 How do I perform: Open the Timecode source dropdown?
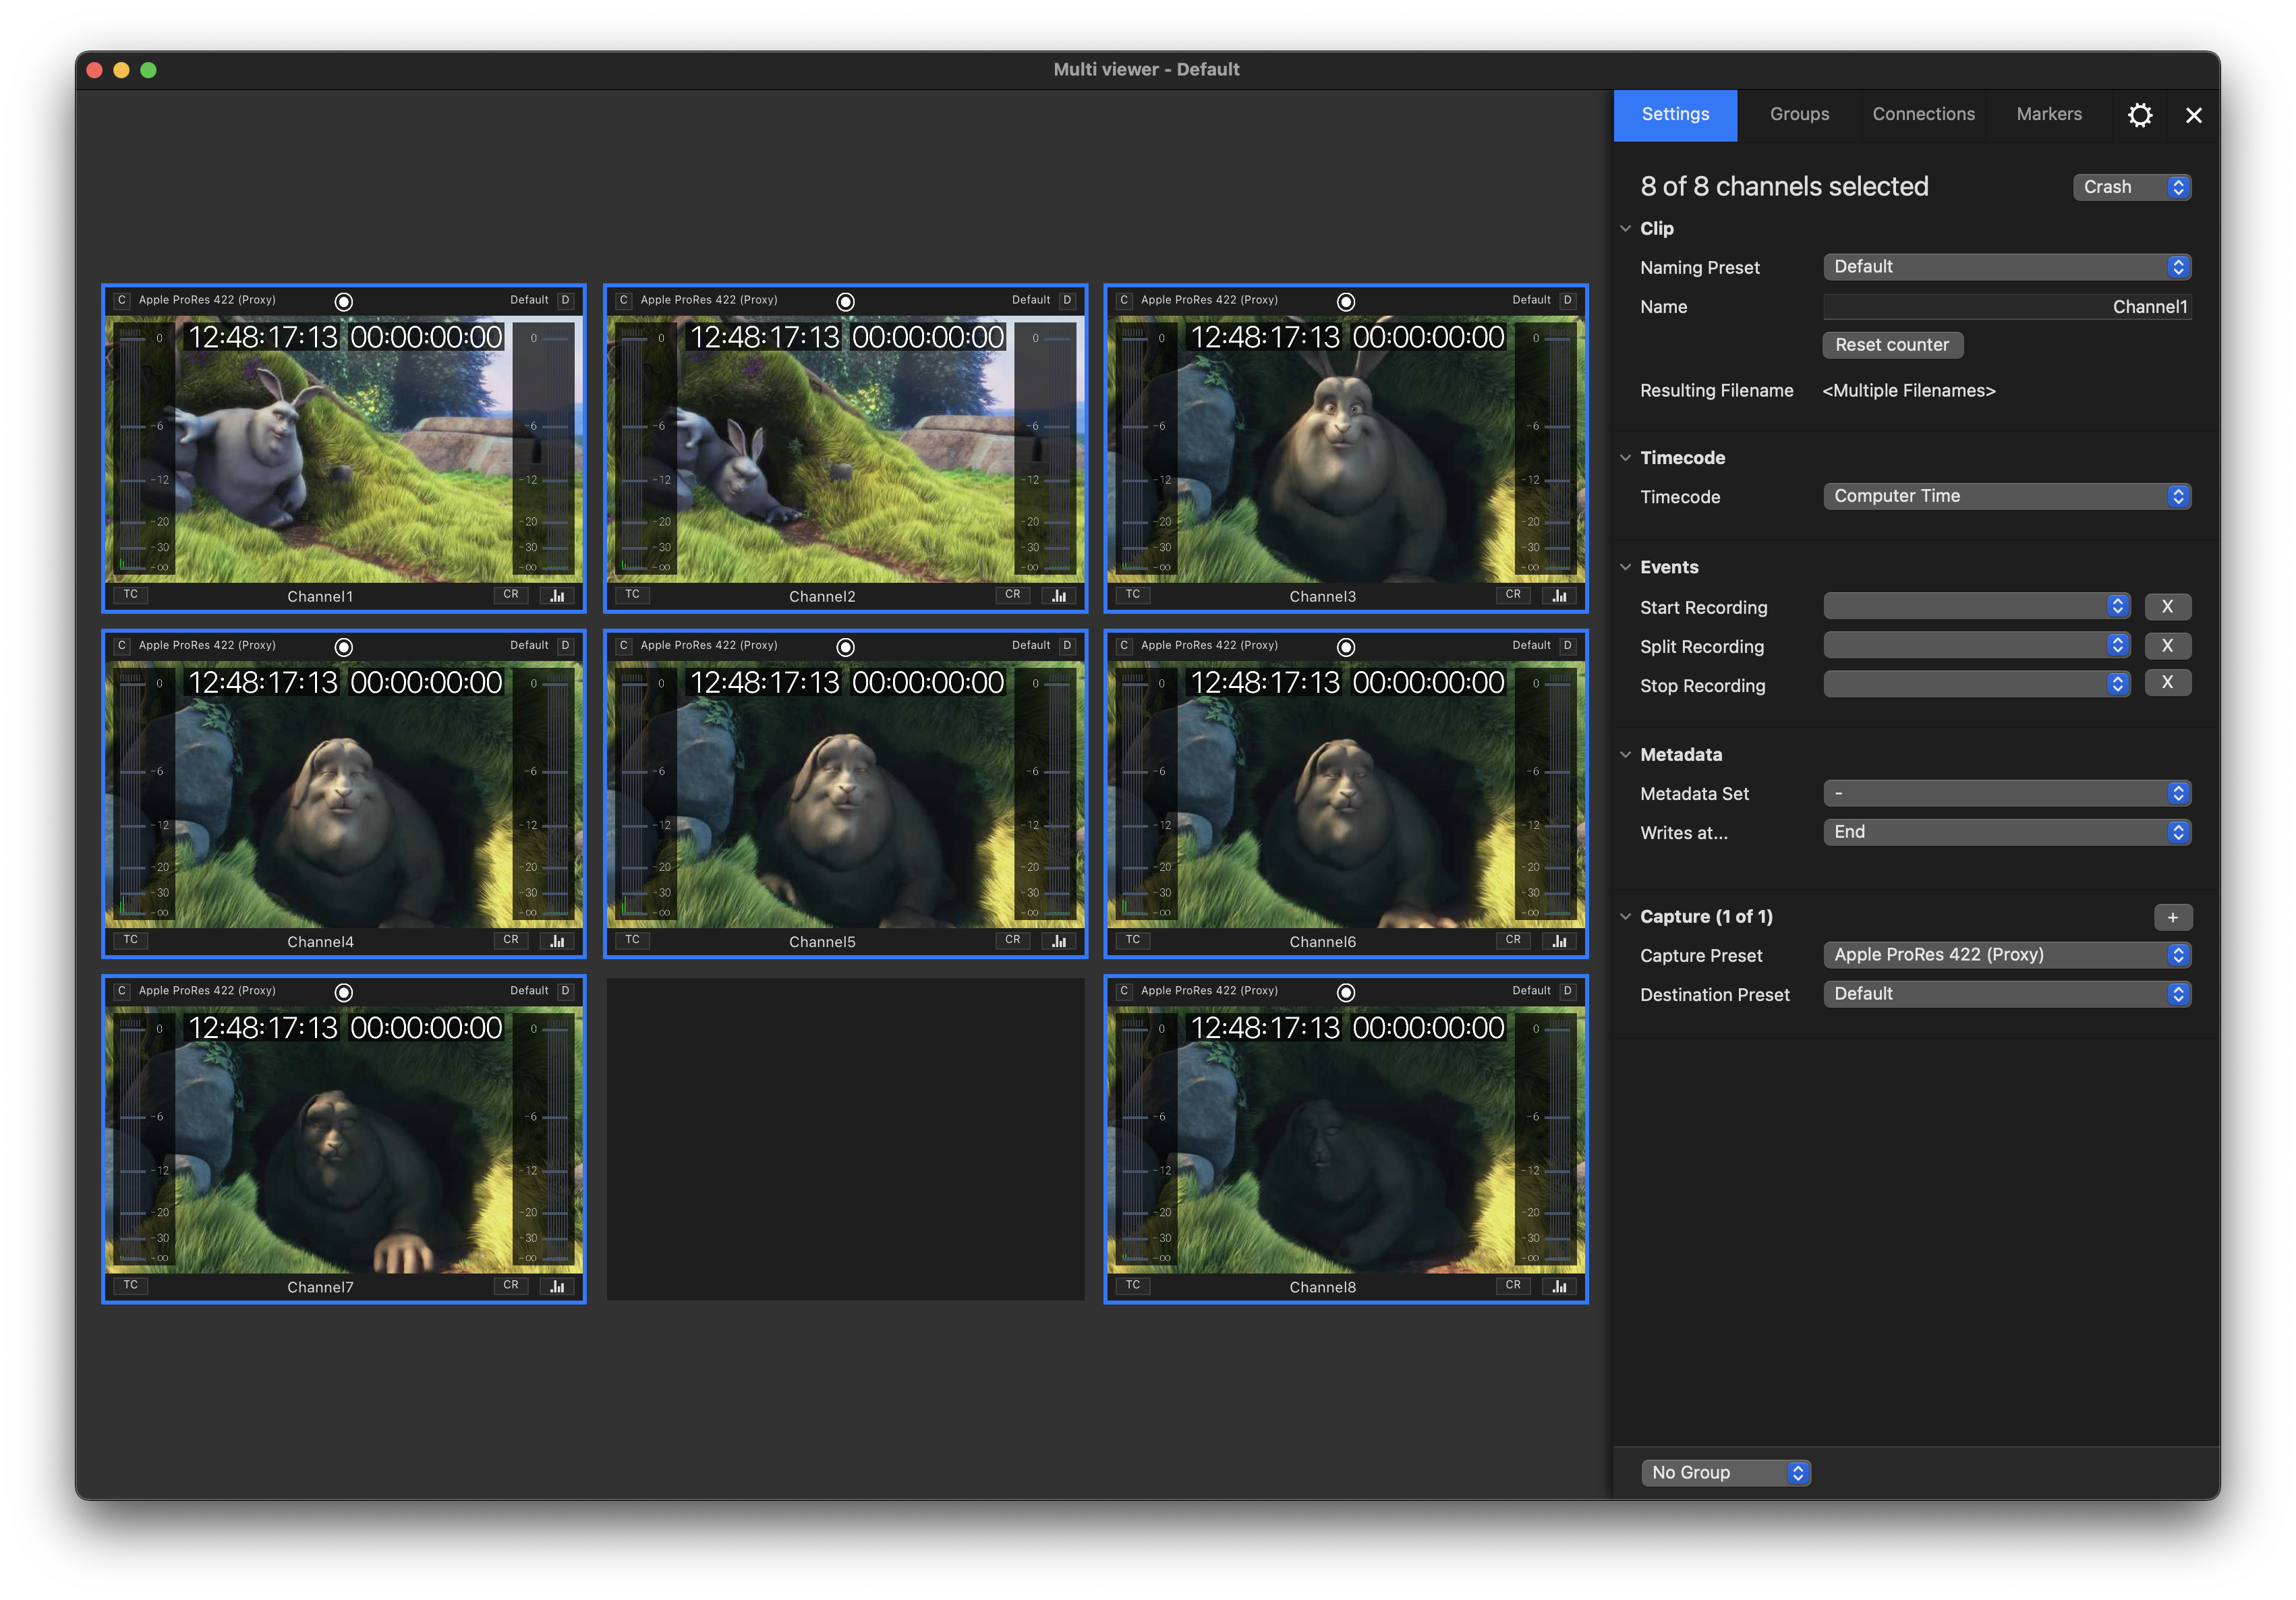(x=2007, y=496)
